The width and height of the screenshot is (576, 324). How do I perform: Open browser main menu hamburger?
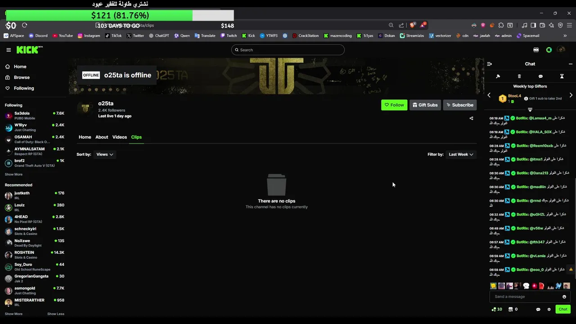click(x=569, y=25)
